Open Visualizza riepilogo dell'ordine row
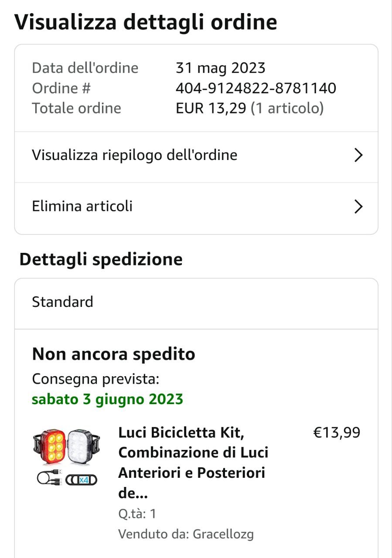 [134, 155]
